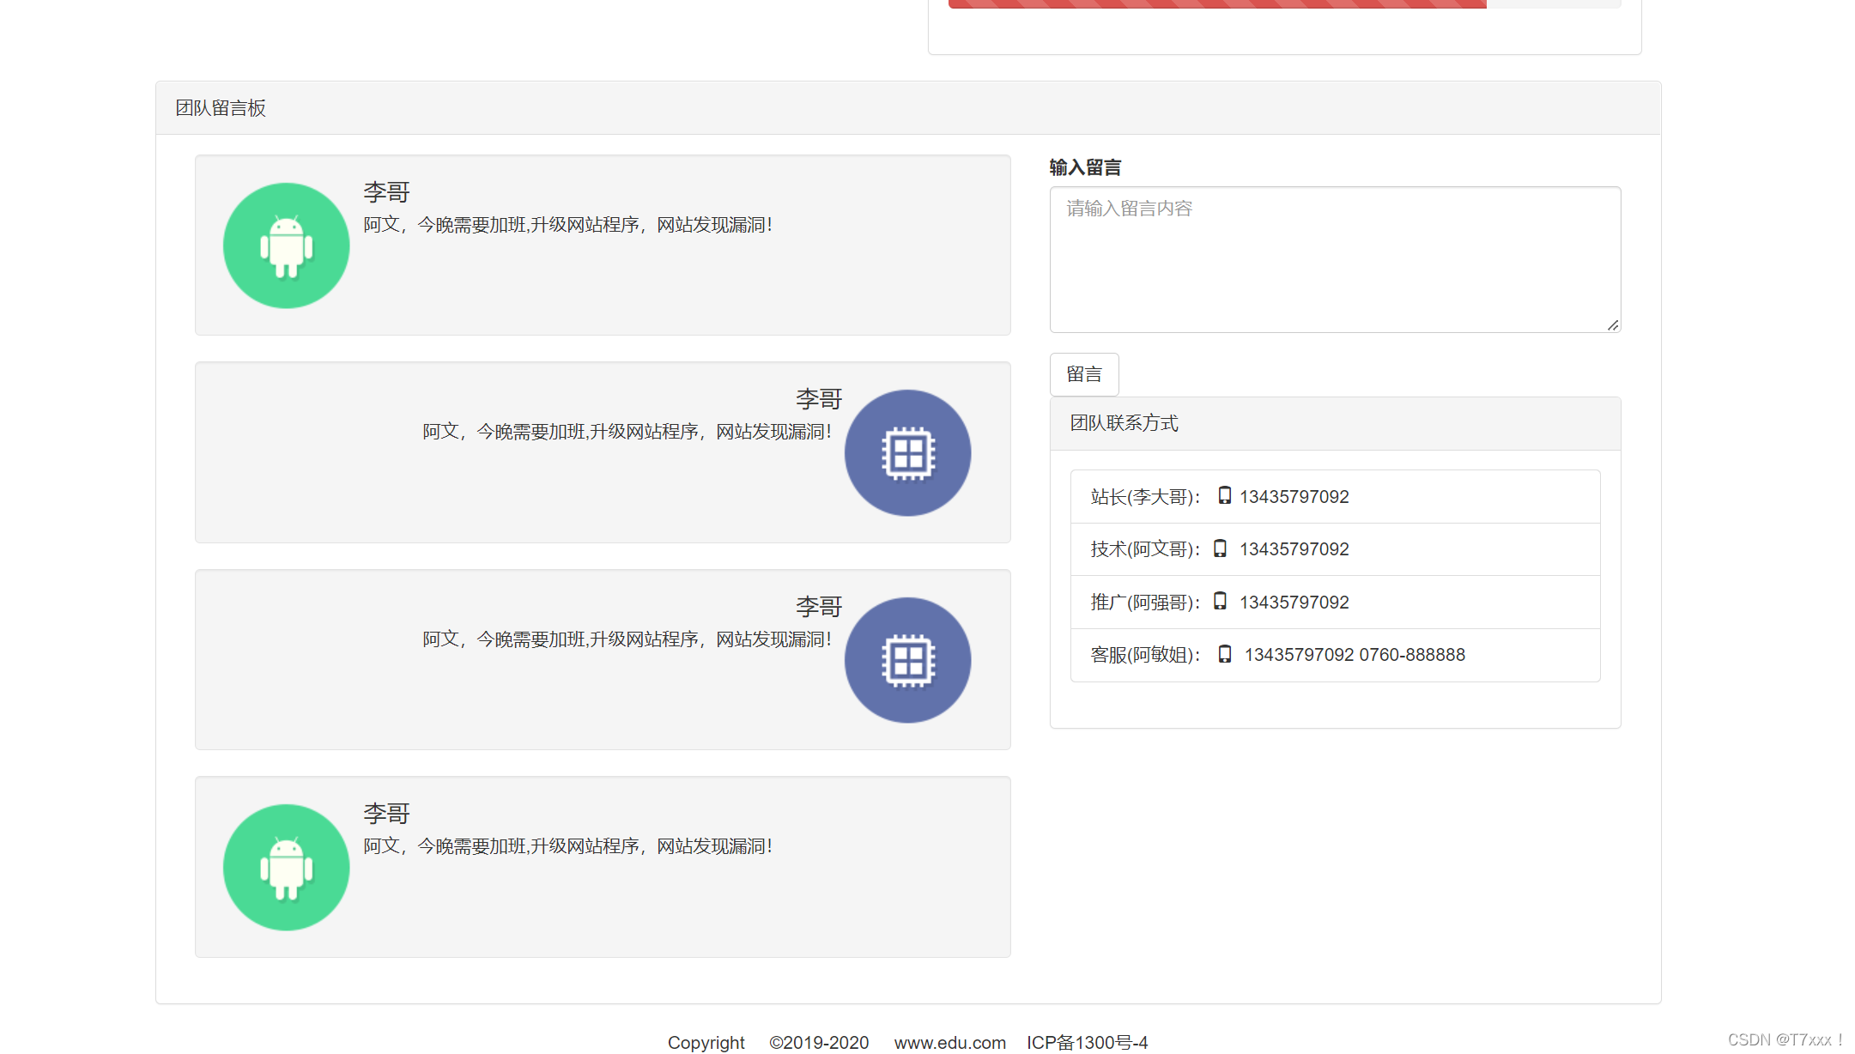Select 李哥 name in first message
Viewport: 1855px width, 1054px height.
point(386,191)
